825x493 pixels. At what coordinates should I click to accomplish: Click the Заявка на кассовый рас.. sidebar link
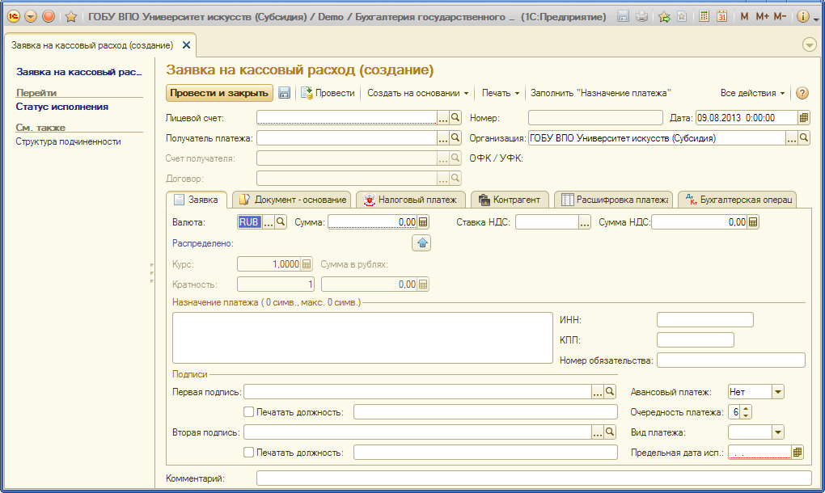click(79, 72)
